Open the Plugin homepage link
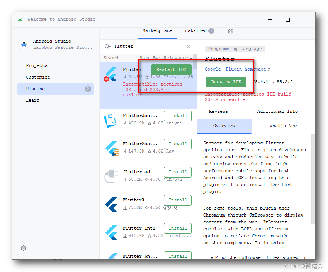Screen dimensions: 328x272 248,69
